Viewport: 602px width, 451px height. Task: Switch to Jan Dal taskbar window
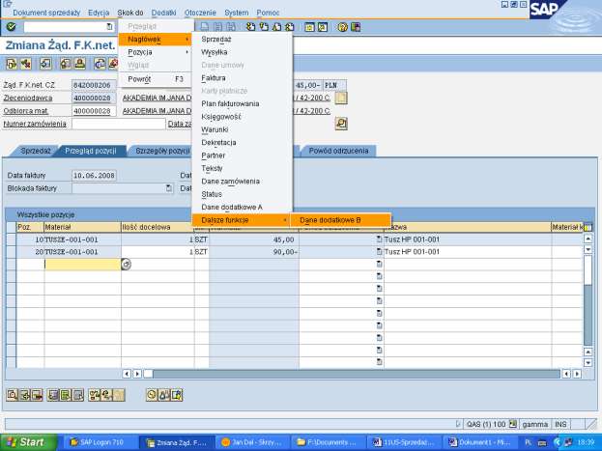[251, 442]
